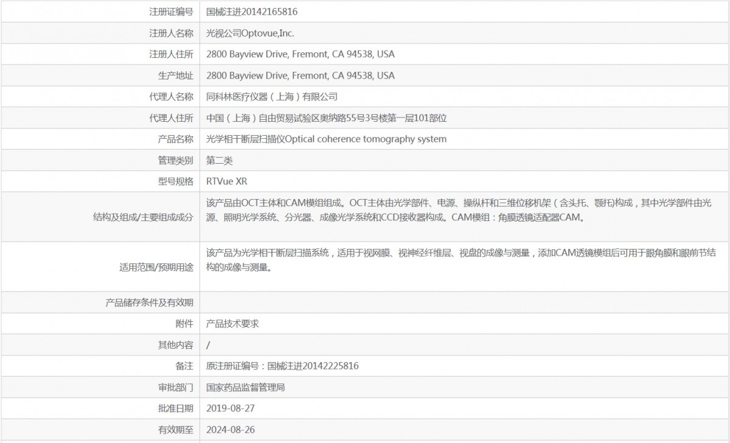Select the registration number 国械注进20142165816
The width and height of the screenshot is (730, 443).
(x=252, y=12)
